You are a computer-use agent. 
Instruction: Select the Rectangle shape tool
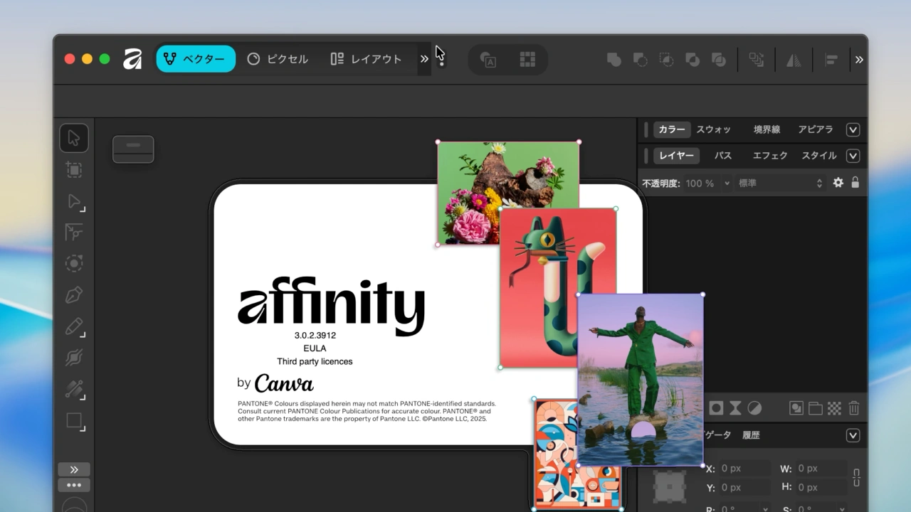click(74, 420)
